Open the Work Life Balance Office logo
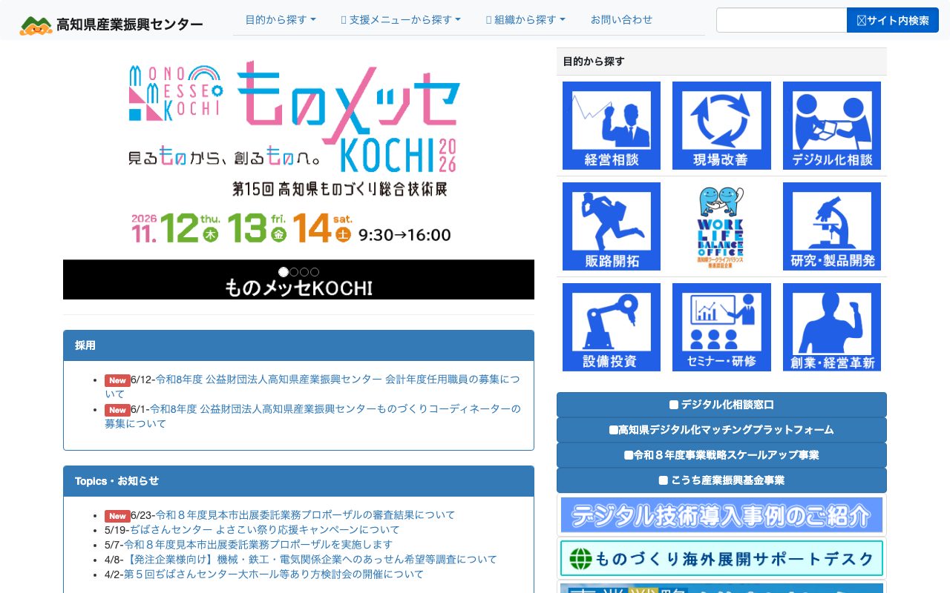Image resolution: width=950 pixels, height=593 pixels. (721, 226)
